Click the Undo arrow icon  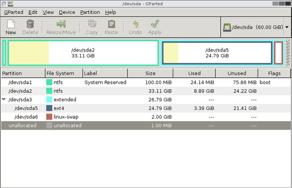[136, 24]
